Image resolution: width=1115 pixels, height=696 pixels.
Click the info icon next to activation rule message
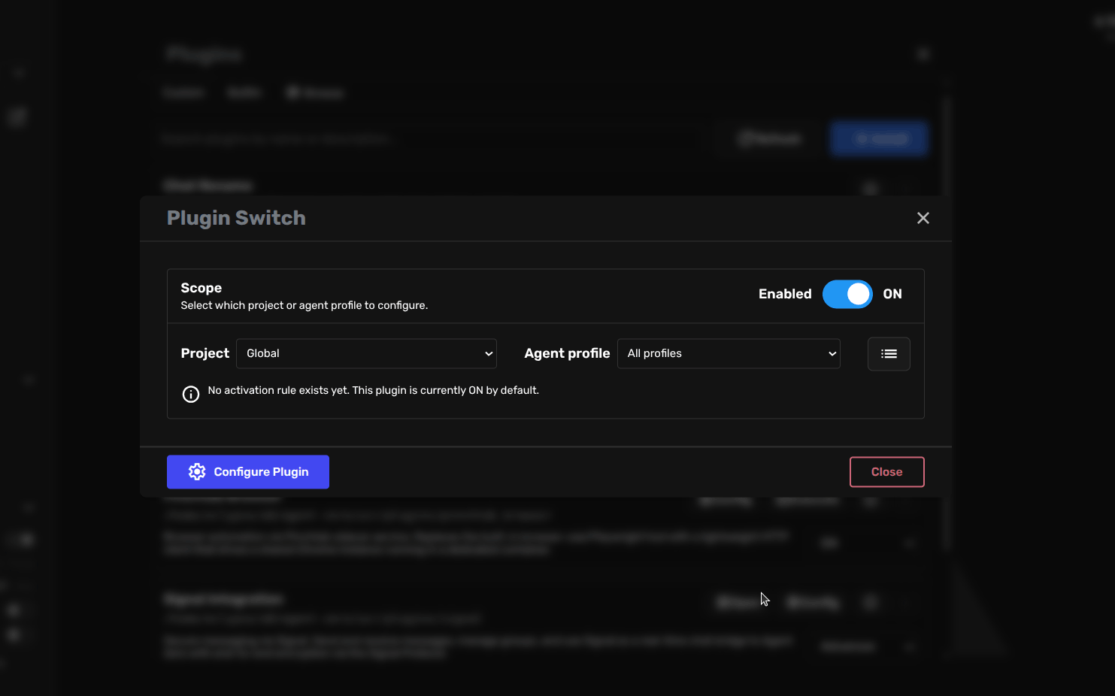[190, 394]
